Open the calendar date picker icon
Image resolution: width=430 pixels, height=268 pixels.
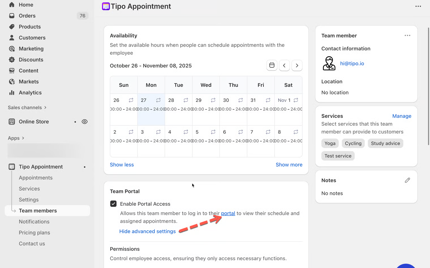[272, 65]
